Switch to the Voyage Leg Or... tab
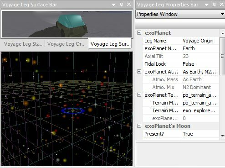The width and height of the screenshot is (225, 168). coord(66,44)
